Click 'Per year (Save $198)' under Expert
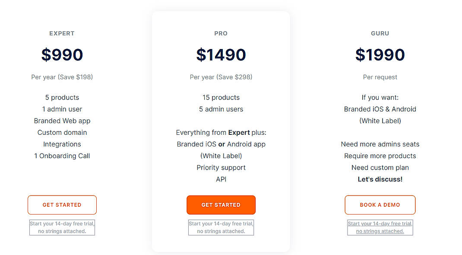The height and width of the screenshot is (255, 462). tap(62, 77)
